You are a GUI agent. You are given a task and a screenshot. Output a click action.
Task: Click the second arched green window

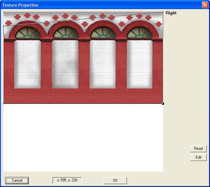65,33
